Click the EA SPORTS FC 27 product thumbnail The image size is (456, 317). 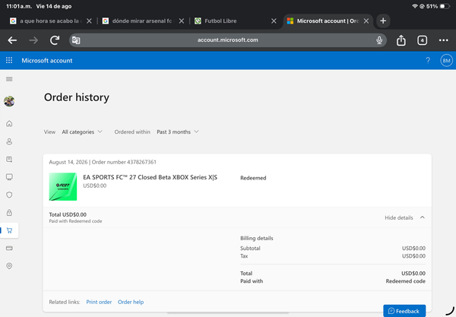tap(63, 187)
